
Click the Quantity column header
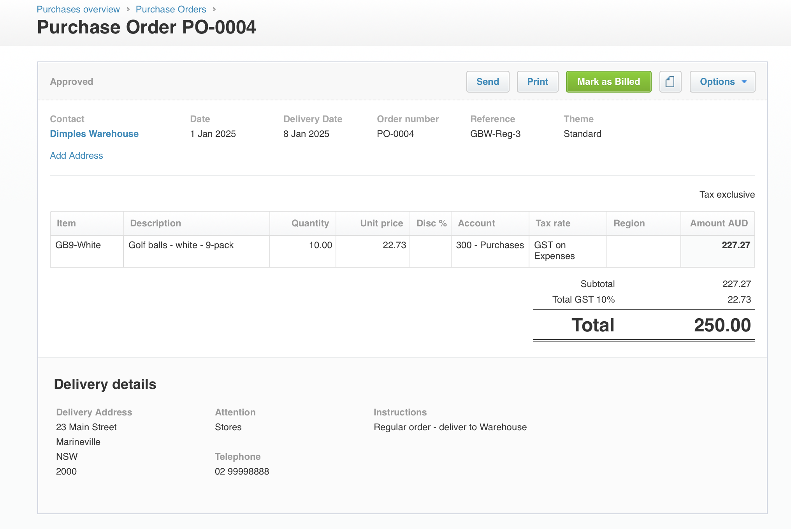pyautogui.click(x=310, y=223)
